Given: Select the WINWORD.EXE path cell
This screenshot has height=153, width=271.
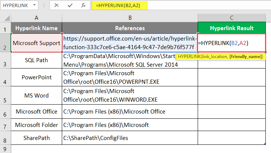Looking at the screenshot, I should pos(130,95).
